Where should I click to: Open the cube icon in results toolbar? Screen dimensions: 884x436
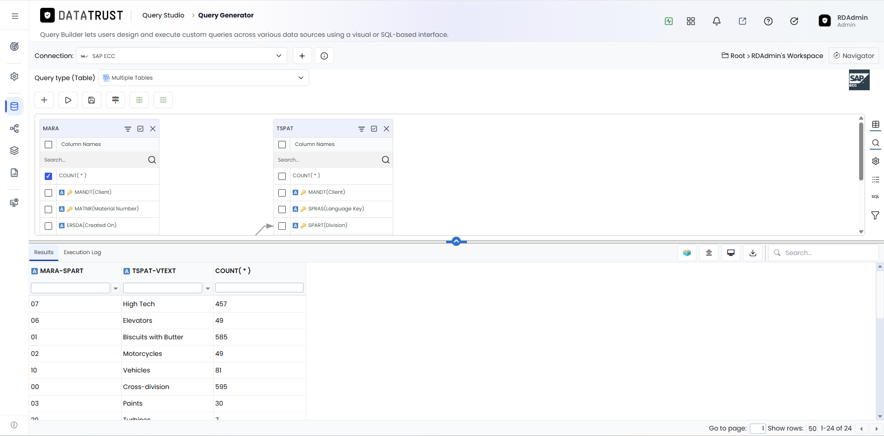687,253
